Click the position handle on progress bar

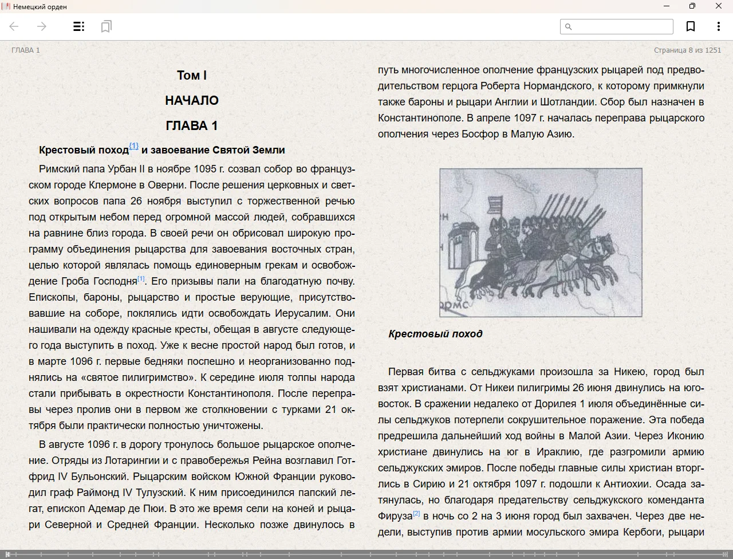(x=8, y=554)
